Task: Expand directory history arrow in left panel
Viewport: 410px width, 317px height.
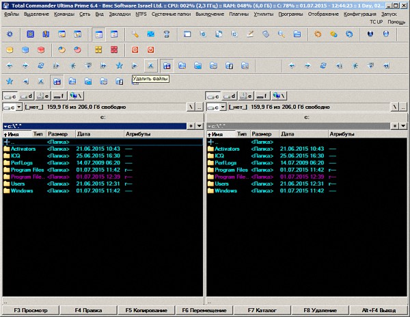Action: (x=200, y=126)
